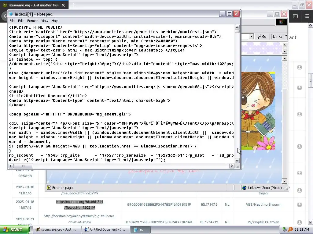Viewport: 313px width, 234px height.
Task: Click the Notepad taskbar button
Action: click(140, 230)
